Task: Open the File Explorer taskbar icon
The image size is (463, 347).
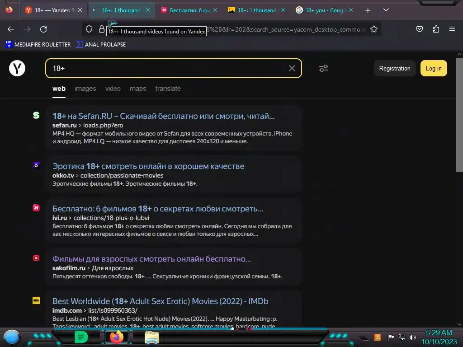Action: click(152, 338)
